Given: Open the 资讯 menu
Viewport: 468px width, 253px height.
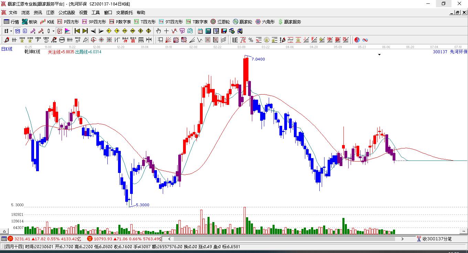Looking at the screenshot, I should [x=38, y=13].
